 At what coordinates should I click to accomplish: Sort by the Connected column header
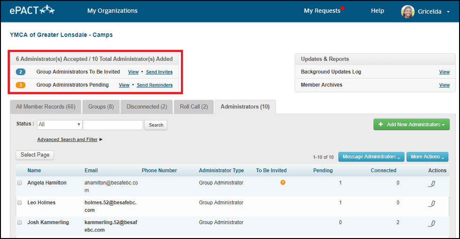pyautogui.click(x=383, y=171)
